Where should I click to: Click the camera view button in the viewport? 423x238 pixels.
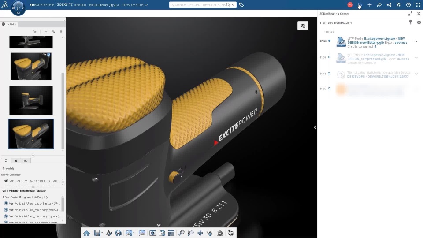303,26
